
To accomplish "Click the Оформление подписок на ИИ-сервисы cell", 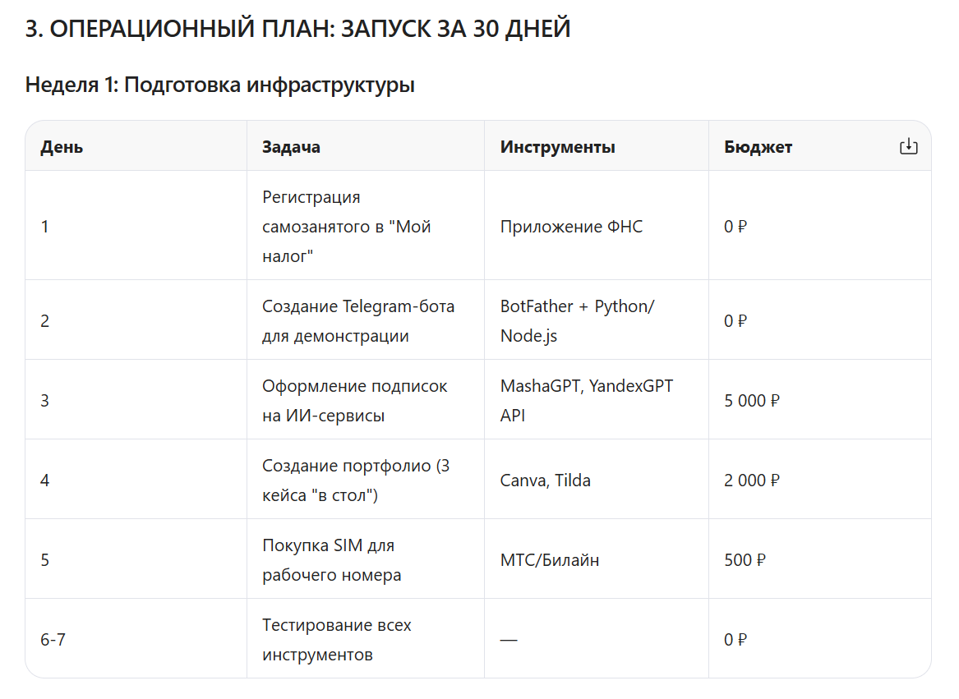I will tap(366, 400).
